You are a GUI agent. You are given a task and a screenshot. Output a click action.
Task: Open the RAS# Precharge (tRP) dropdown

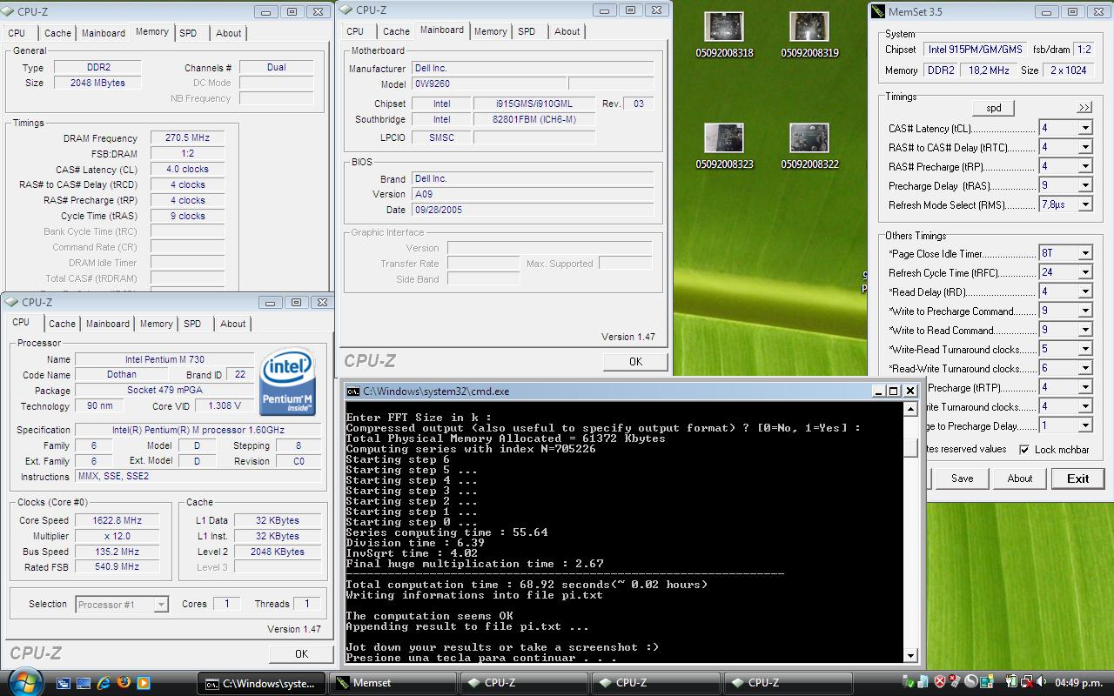pyautogui.click(x=1084, y=166)
